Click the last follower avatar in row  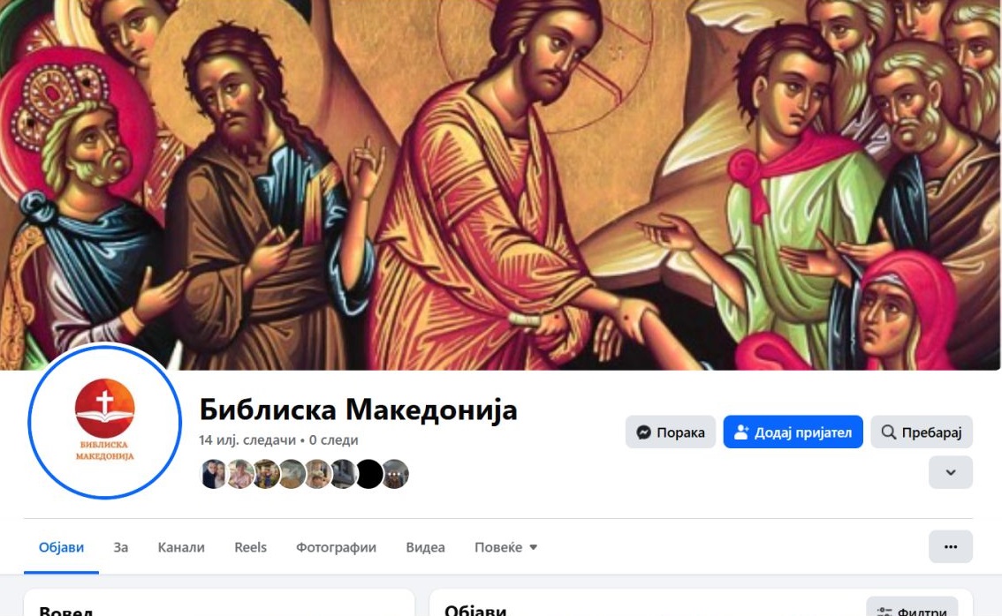coord(395,474)
